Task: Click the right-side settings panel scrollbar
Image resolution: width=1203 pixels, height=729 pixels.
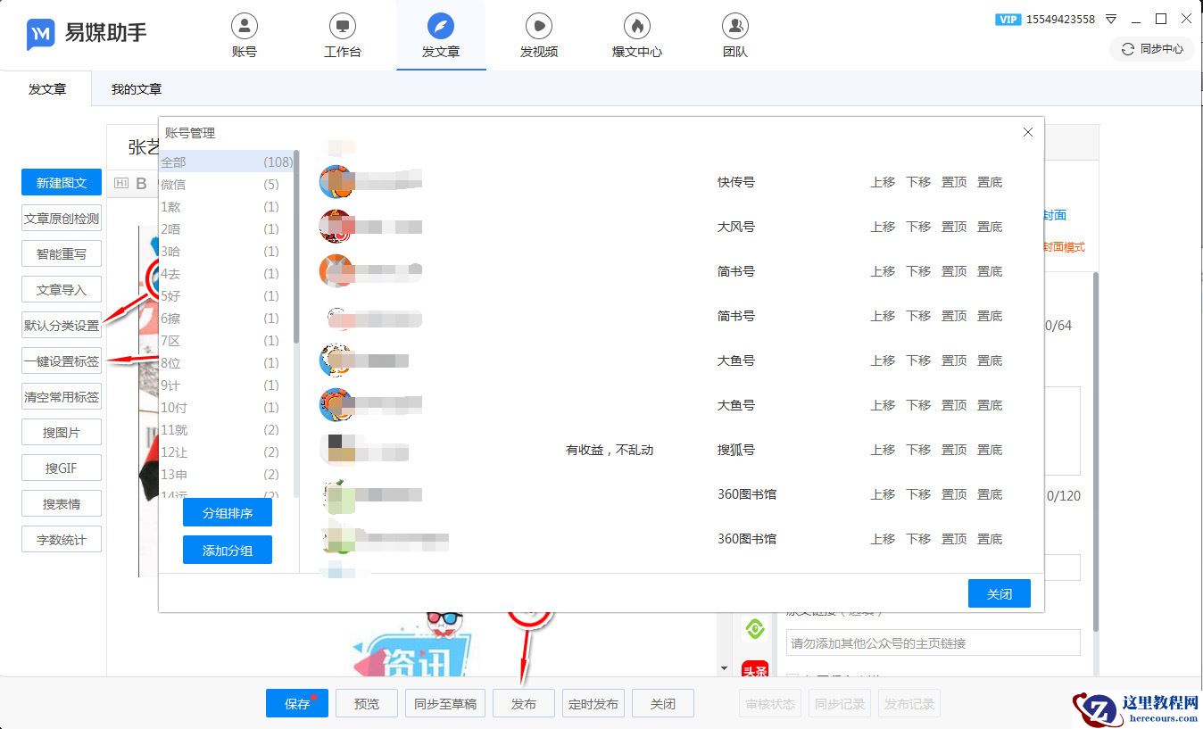Action: (1096, 451)
